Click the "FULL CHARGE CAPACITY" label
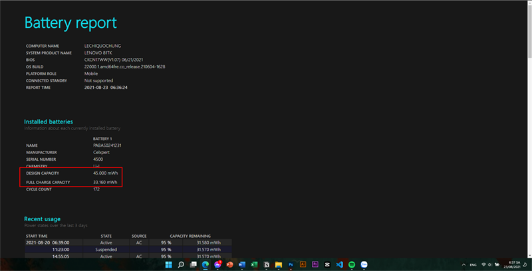Image resolution: width=532 pixels, height=271 pixels. (48, 182)
